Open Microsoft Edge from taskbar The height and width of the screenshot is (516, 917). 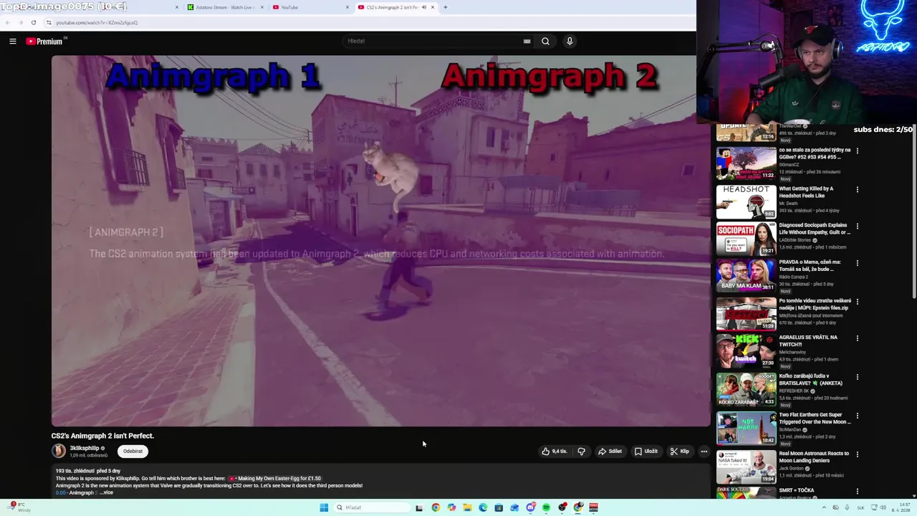point(483,507)
